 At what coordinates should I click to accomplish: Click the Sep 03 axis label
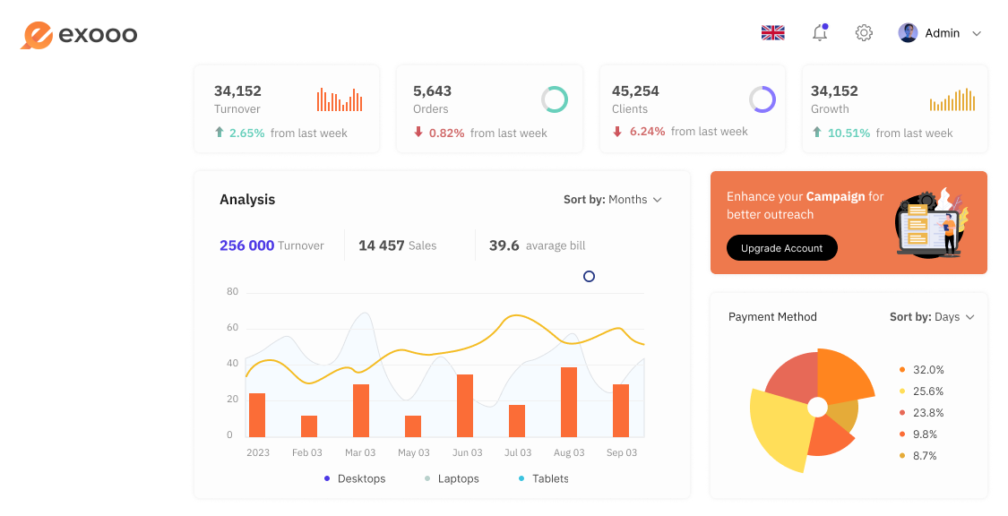(622, 452)
